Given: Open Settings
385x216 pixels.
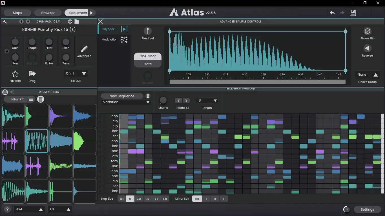Looking at the screenshot, I should click(x=367, y=210).
